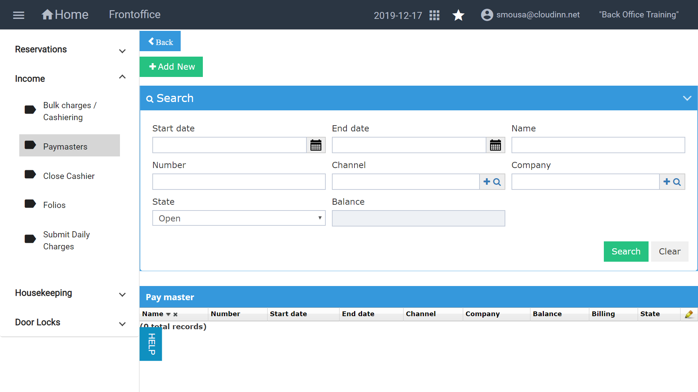Sort by End date column header
The width and height of the screenshot is (698, 392).
(x=358, y=314)
